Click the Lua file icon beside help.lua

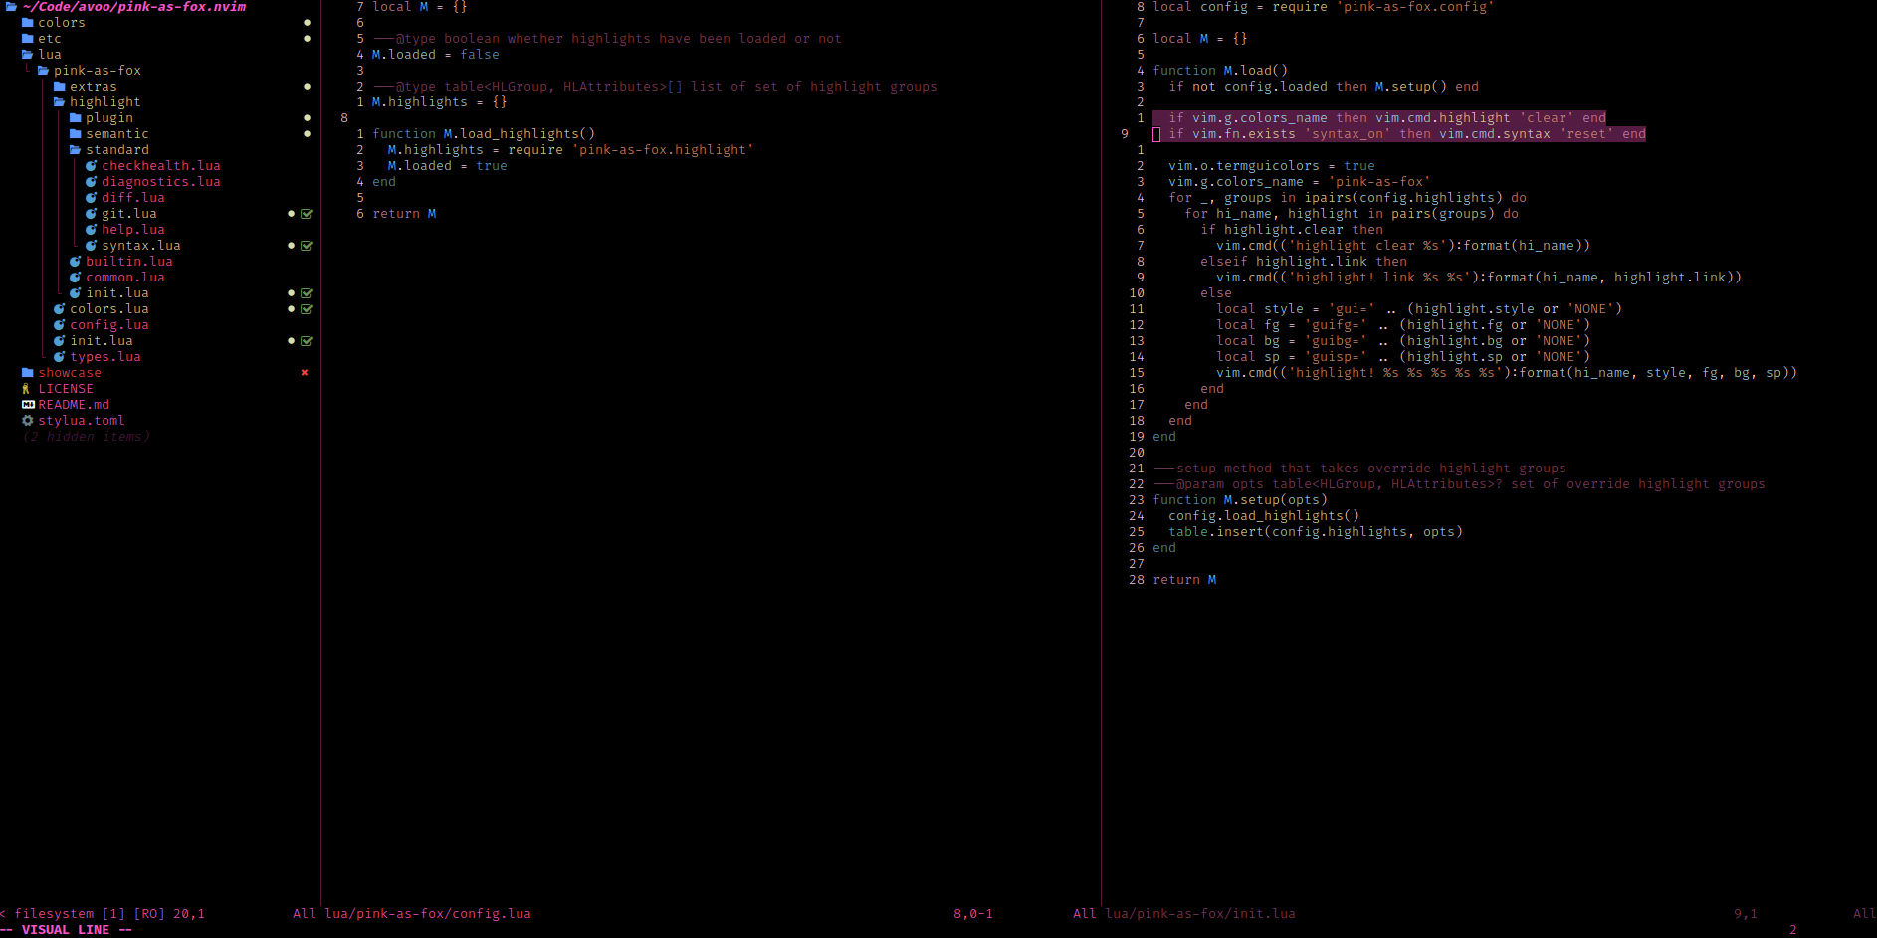[91, 230]
